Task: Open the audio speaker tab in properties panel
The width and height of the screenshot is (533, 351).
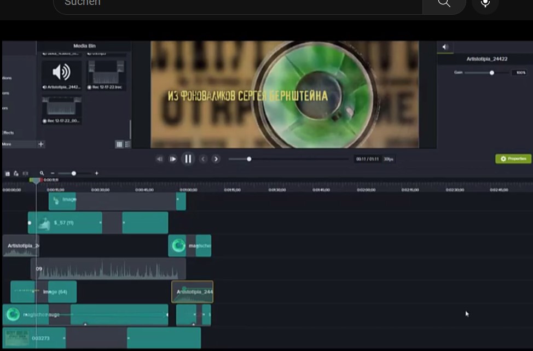Action: (x=445, y=47)
